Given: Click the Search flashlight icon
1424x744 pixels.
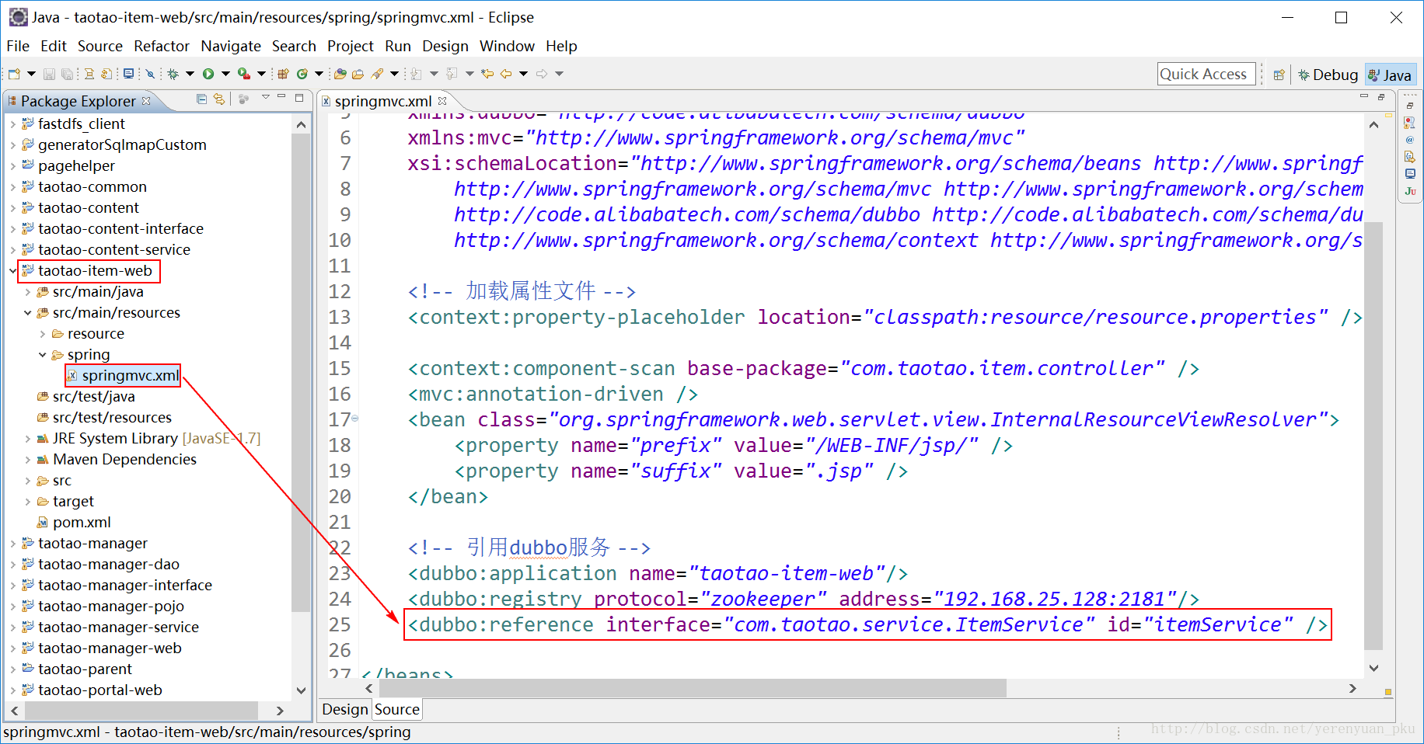Looking at the screenshot, I should (377, 74).
